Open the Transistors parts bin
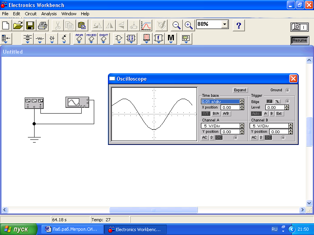The height and width of the screenshot is (235, 314). point(64,38)
